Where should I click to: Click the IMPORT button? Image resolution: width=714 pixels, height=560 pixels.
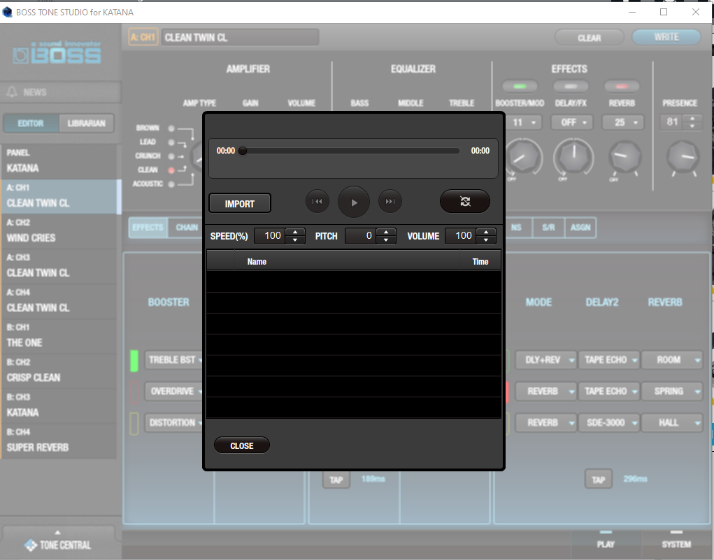point(240,204)
